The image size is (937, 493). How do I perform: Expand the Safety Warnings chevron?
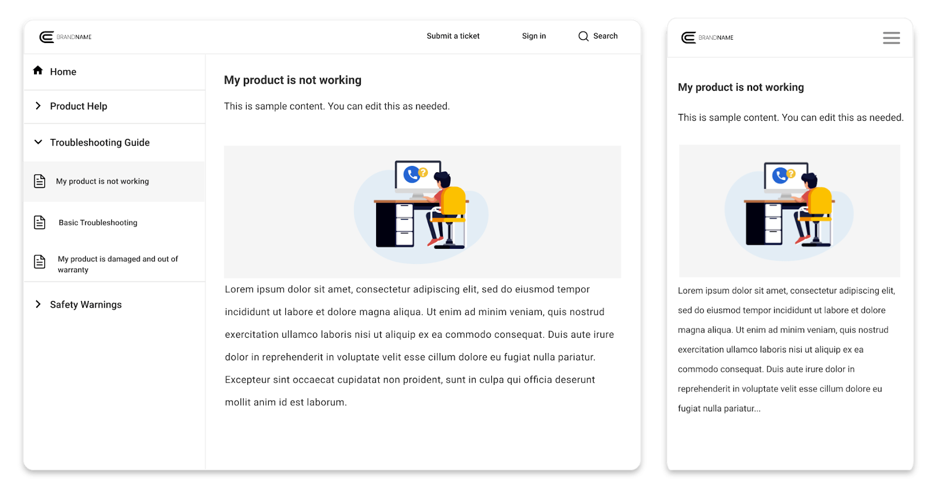38,304
